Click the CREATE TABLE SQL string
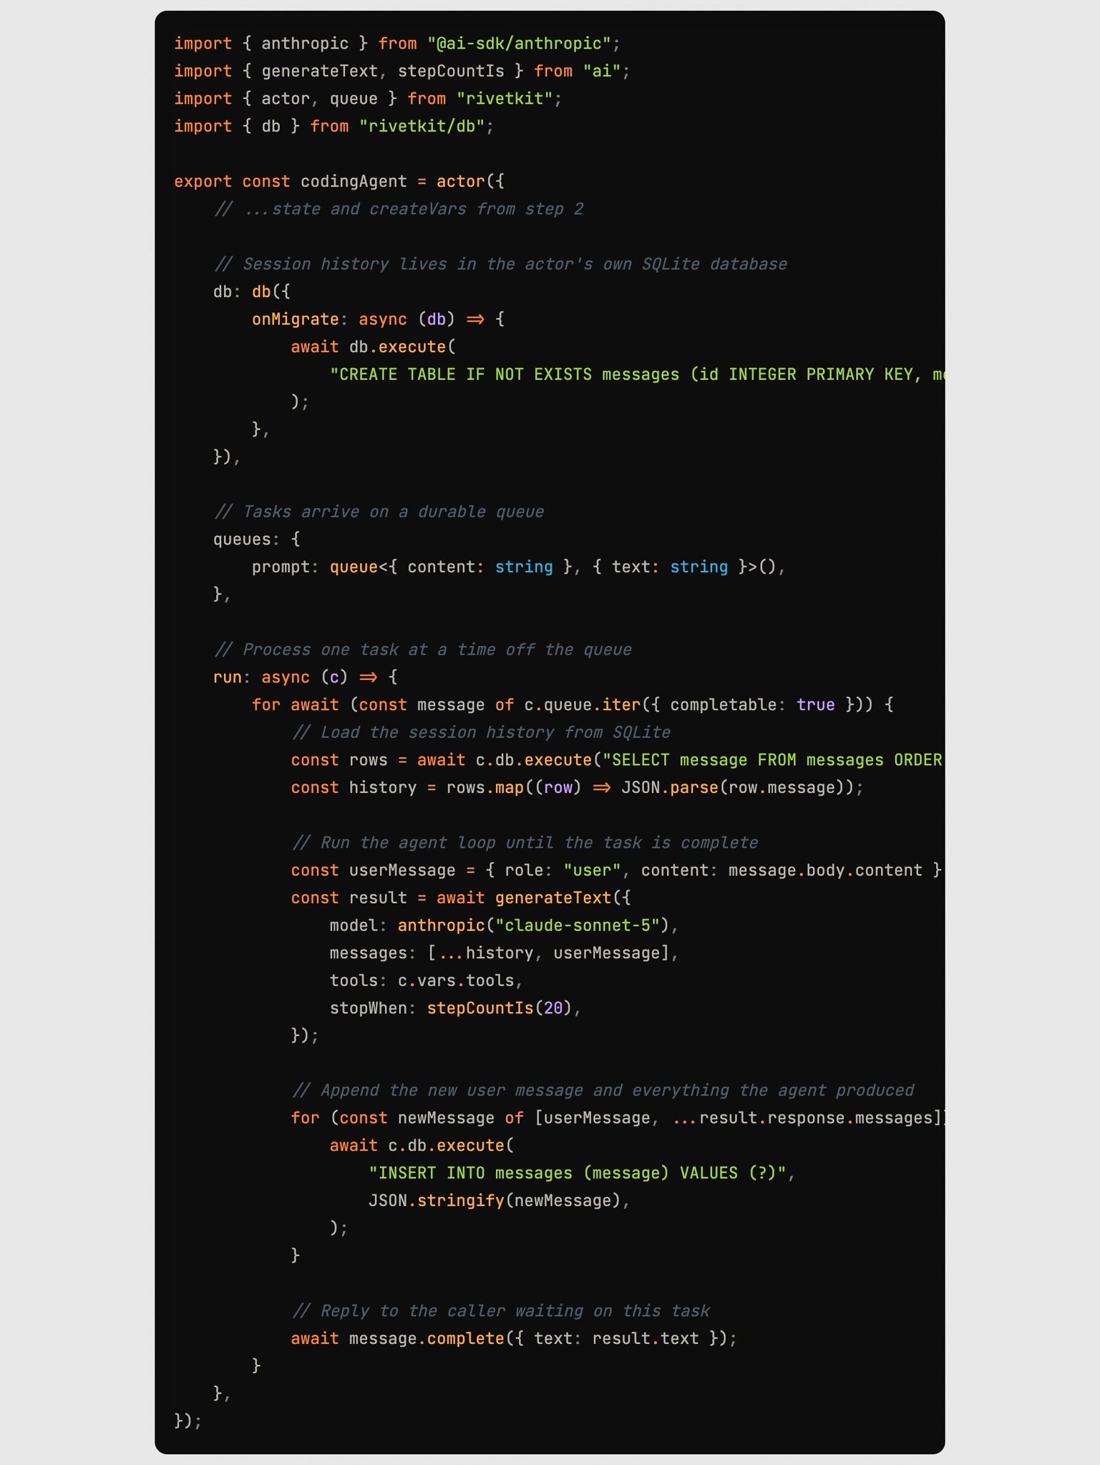This screenshot has height=1465, width=1100. tap(637, 374)
